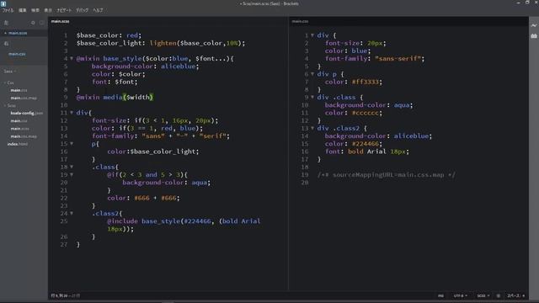539x303 pixels.
Task: Open main.css.map inside the Css folder
Action: pos(24,98)
